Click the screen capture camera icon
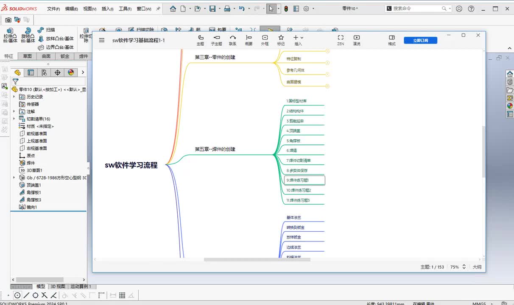The image size is (514, 305). coord(8,19)
